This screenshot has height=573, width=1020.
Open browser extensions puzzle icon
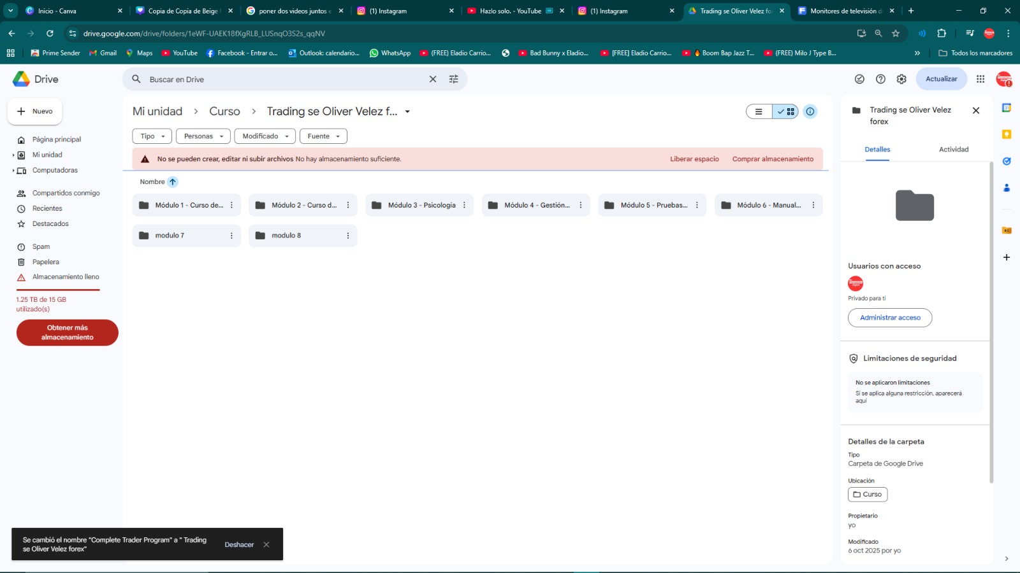tap(942, 33)
